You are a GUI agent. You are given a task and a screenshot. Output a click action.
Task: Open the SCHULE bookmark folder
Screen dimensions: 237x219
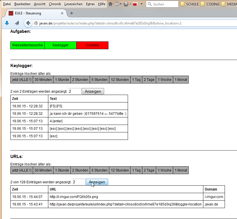pos(190,4)
